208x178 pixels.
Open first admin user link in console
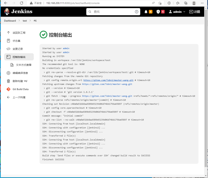[x=66, y=48]
